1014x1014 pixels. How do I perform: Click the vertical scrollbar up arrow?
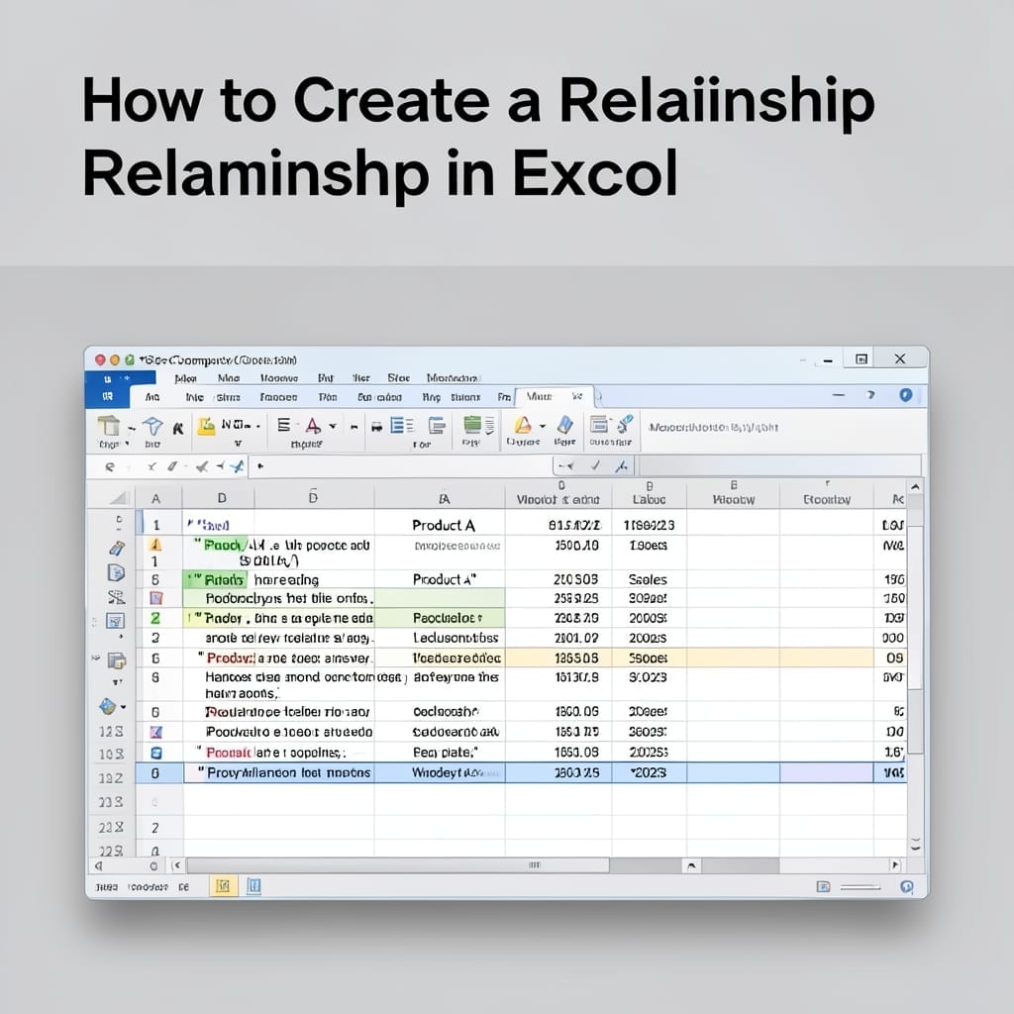(x=915, y=486)
